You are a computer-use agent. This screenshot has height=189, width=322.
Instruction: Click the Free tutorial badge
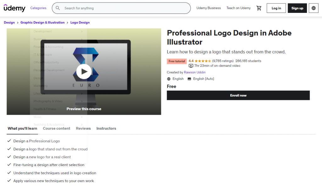click(177, 61)
